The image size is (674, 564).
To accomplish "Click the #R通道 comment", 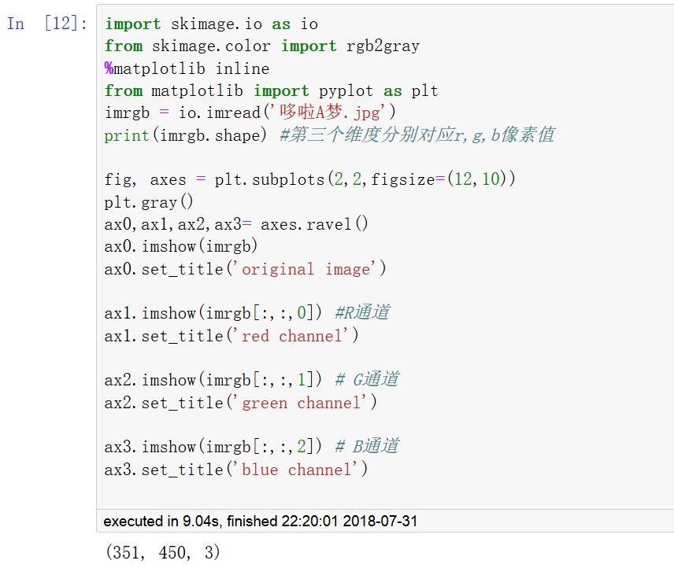I will coord(361,313).
